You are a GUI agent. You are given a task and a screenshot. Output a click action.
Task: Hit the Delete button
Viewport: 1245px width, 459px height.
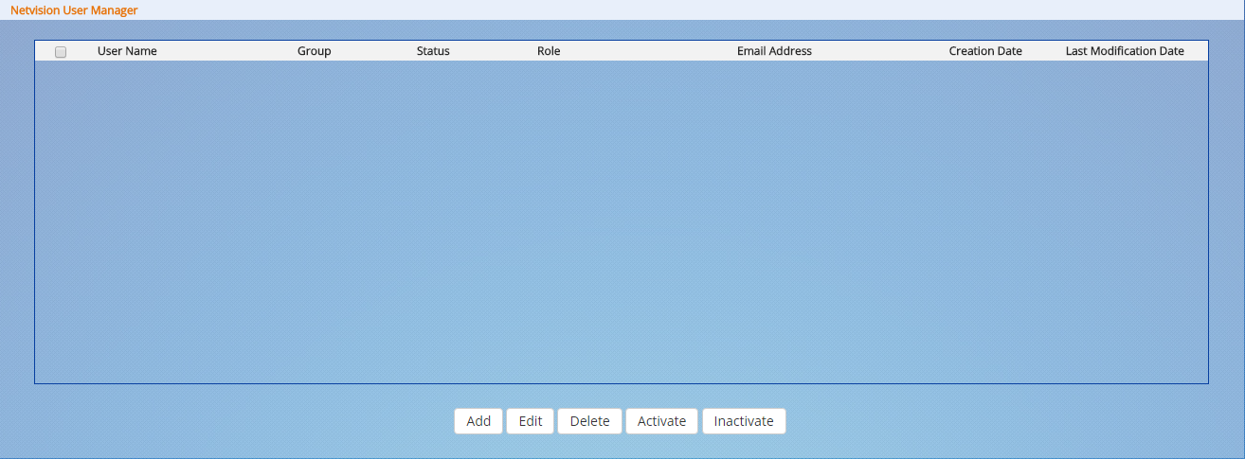point(589,421)
